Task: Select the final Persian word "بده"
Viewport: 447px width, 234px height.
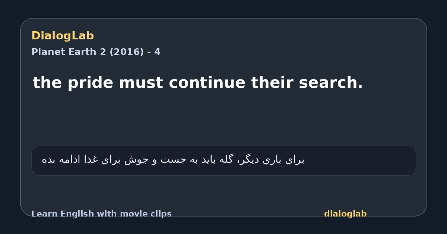Action: 49,160
